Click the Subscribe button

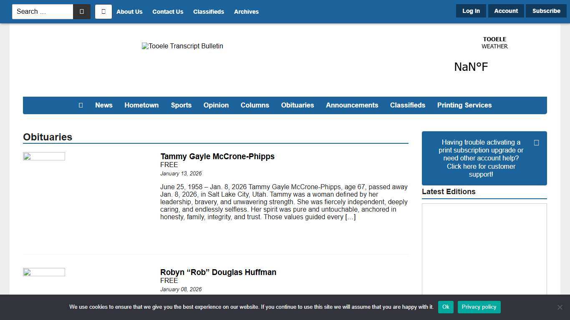546,11
